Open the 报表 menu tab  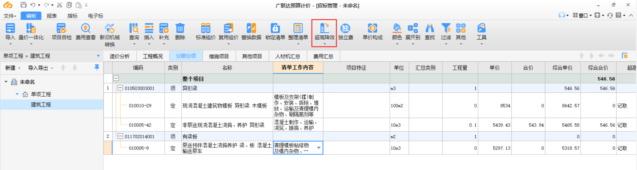pyautogui.click(x=52, y=16)
